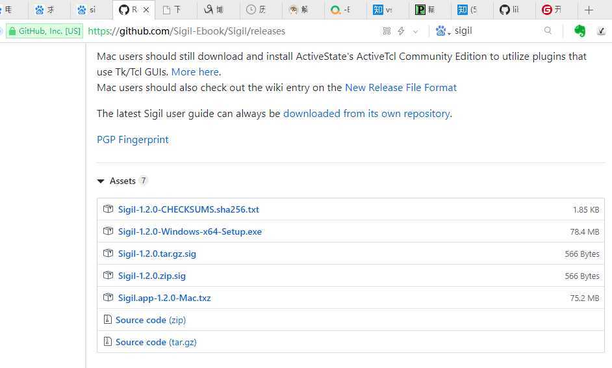The image size is (612, 368).
Task: Download Sigil-1.2.0-Windows-x64-Setup.exe
Action: coord(190,231)
